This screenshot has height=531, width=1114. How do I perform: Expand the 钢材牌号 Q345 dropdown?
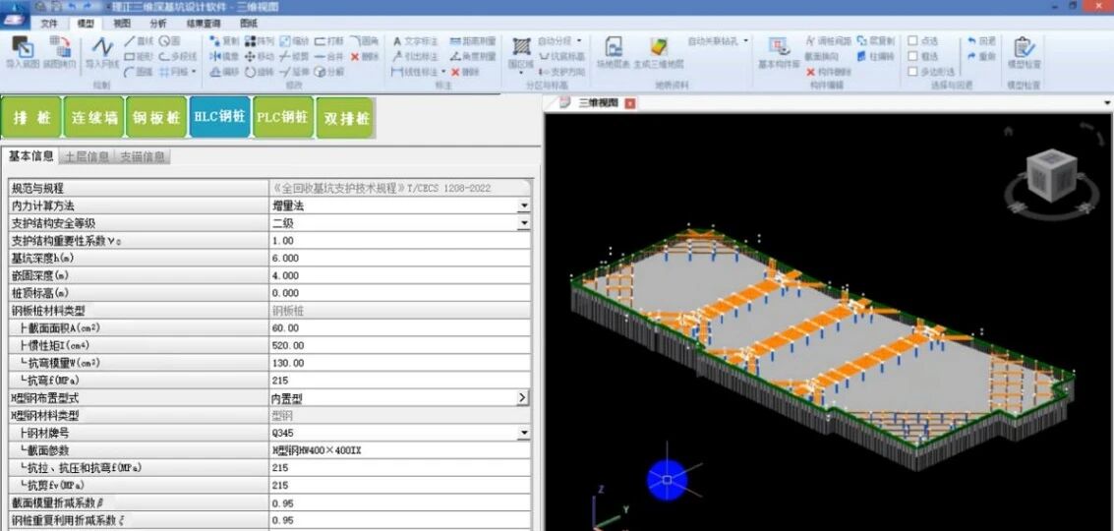(x=524, y=433)
